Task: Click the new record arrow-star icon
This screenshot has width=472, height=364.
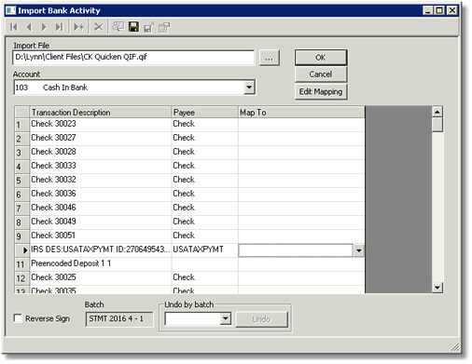Action: (x=78, y=27)
